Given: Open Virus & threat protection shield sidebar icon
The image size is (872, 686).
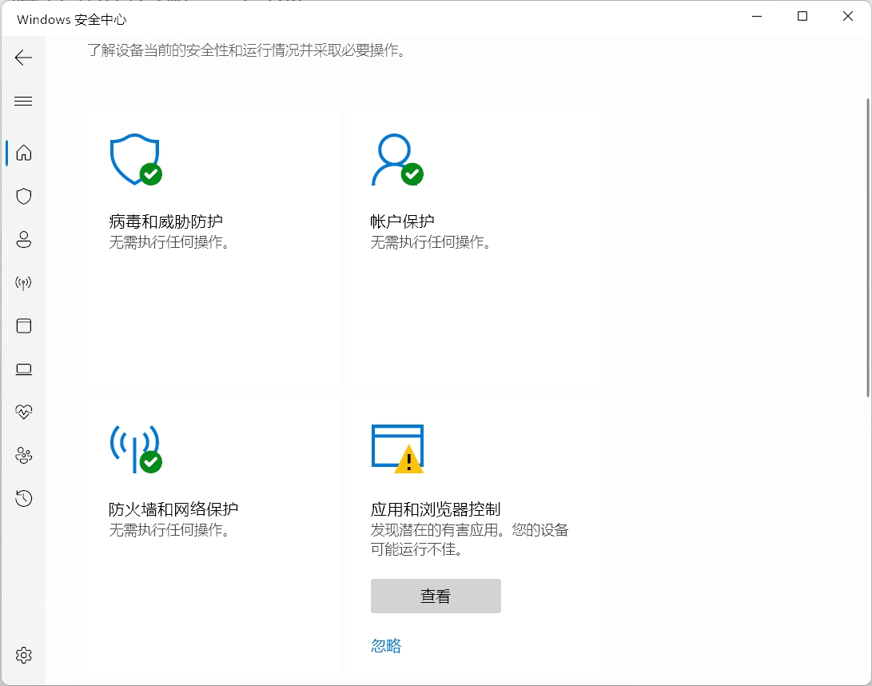Looking at the screenshot, I should 23,196.
